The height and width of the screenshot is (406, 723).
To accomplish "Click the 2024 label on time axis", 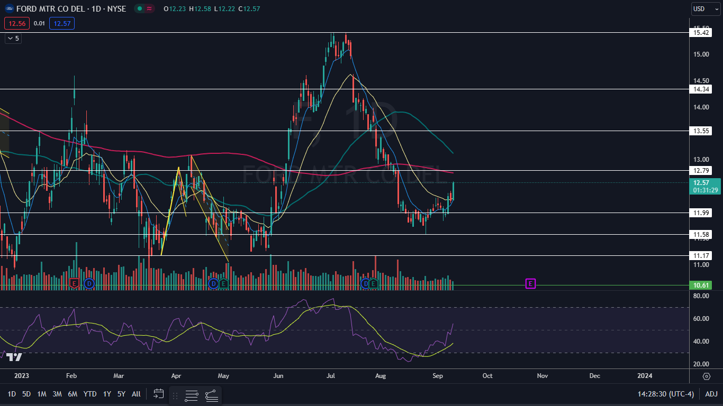I will (645, 376).
